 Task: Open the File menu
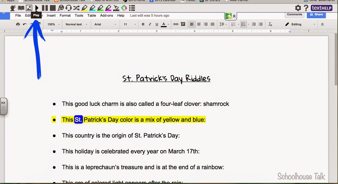18,16
